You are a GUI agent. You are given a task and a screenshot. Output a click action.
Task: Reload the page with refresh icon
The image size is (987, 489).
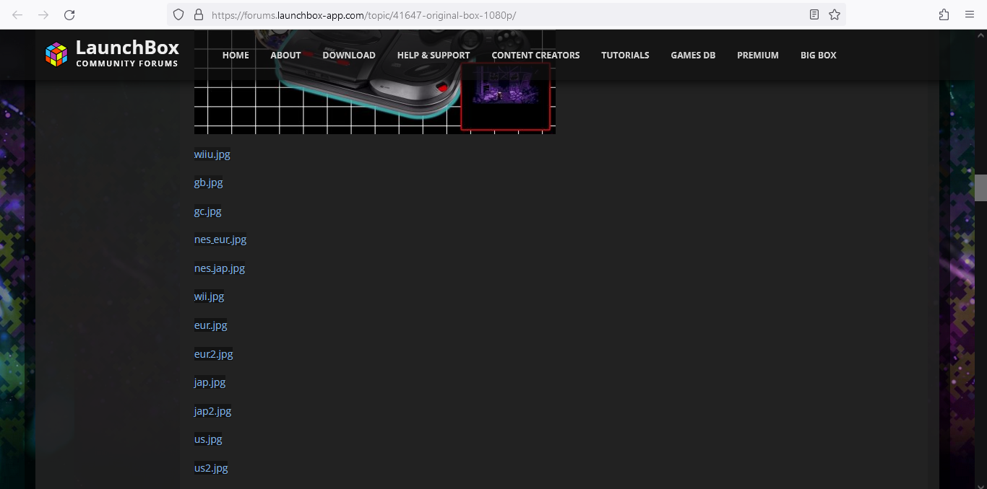tap(69, 14)
